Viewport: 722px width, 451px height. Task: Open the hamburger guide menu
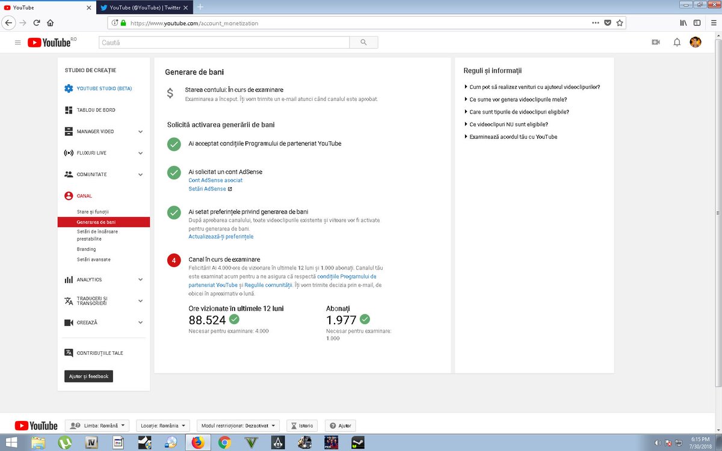pos(17,42)
